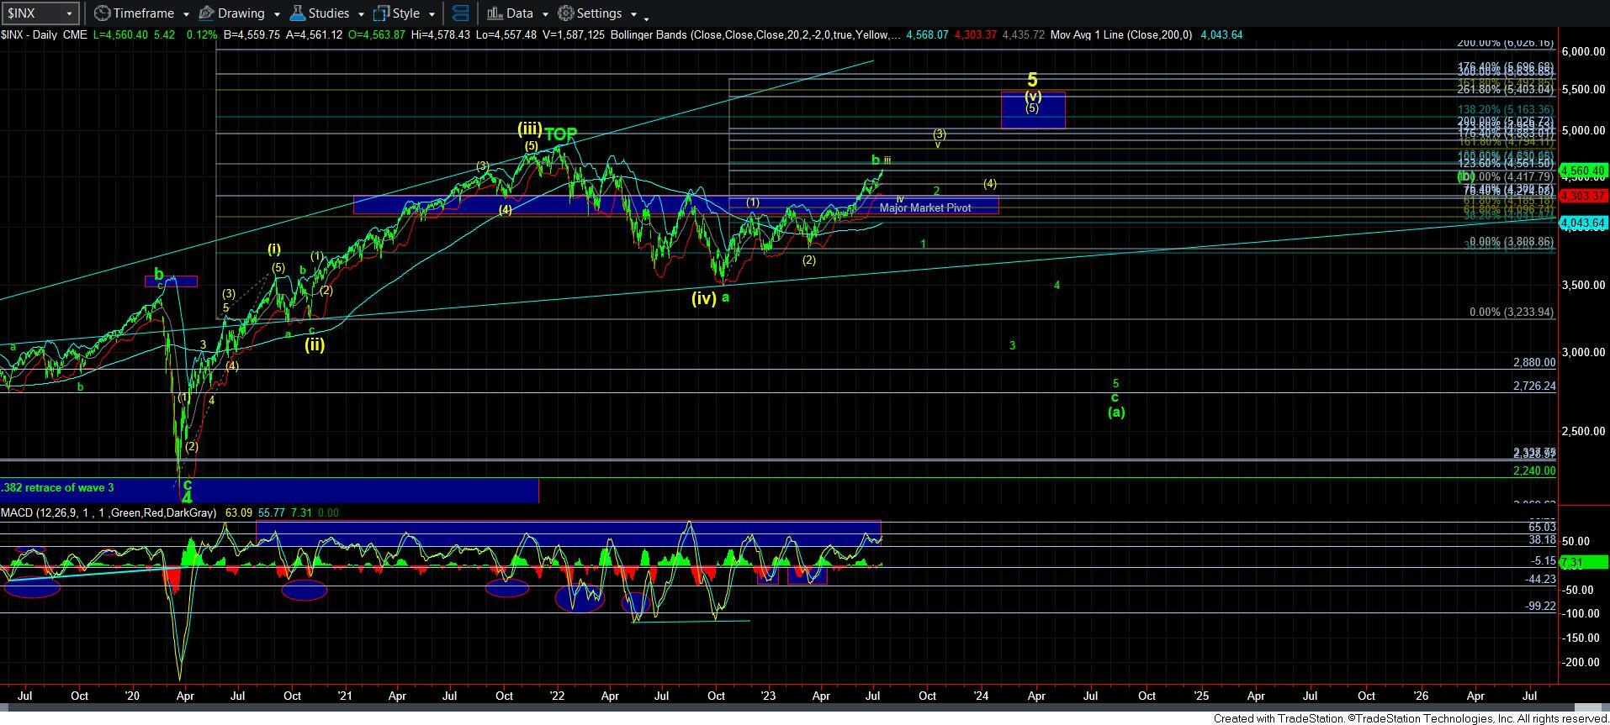Click the large yellow '5' target label
Image resolution: width=1610 pixels, height=725 pixels.
tap(1033, 81)
